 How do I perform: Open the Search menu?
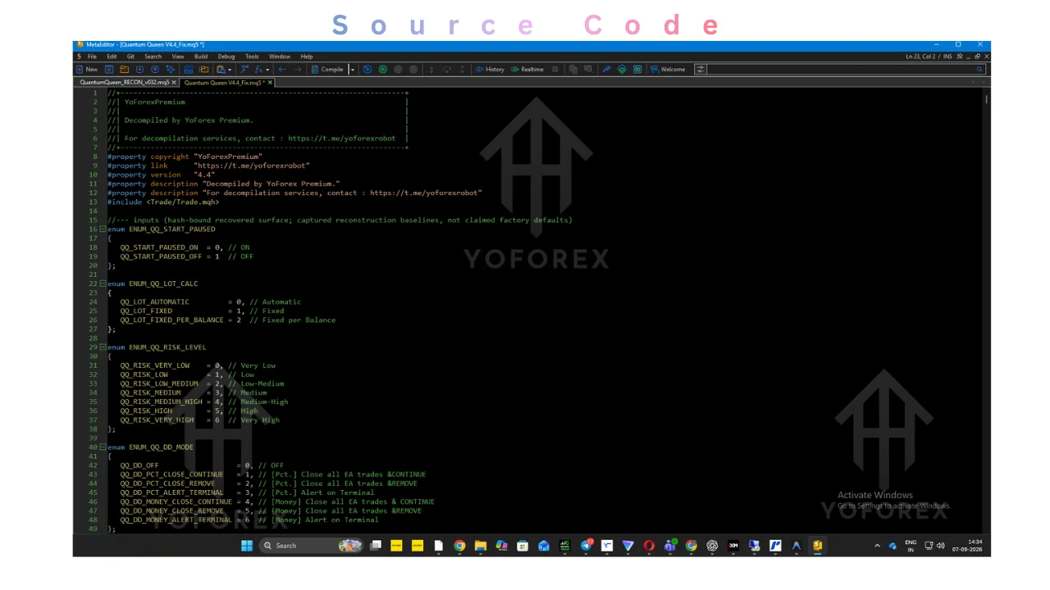click(153, 57)
